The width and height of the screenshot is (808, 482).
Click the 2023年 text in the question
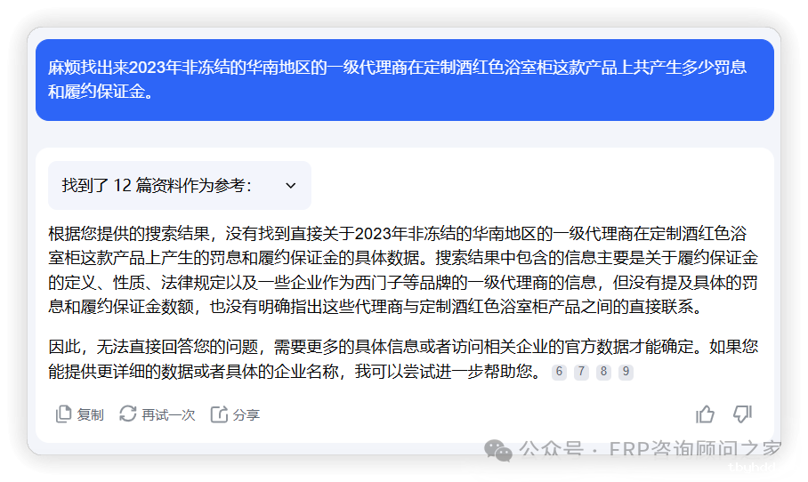point(154,68)
